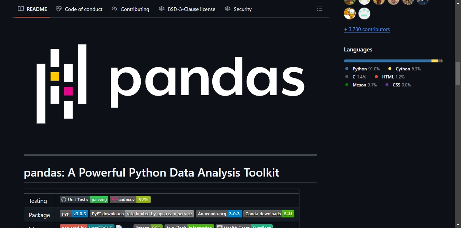Open the Contributing tab

[x=131, y=9]
